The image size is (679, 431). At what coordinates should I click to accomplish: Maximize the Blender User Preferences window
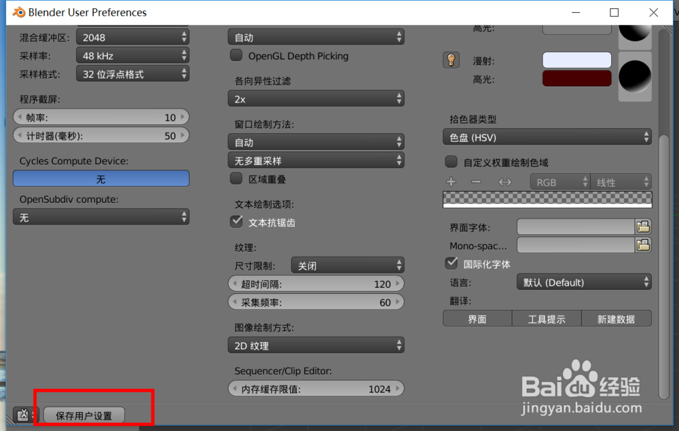[x=614, y=12]
